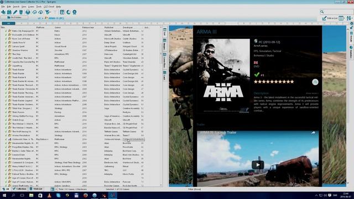
Task: Click the cloud download sync icon
Action: click(40, 12)
